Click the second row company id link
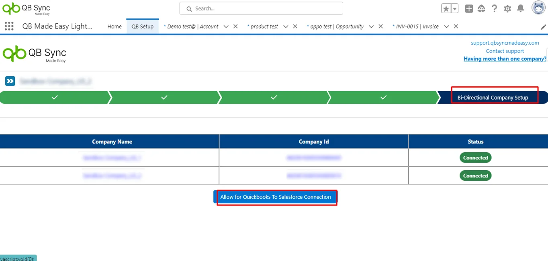 (x=314, y=176)
